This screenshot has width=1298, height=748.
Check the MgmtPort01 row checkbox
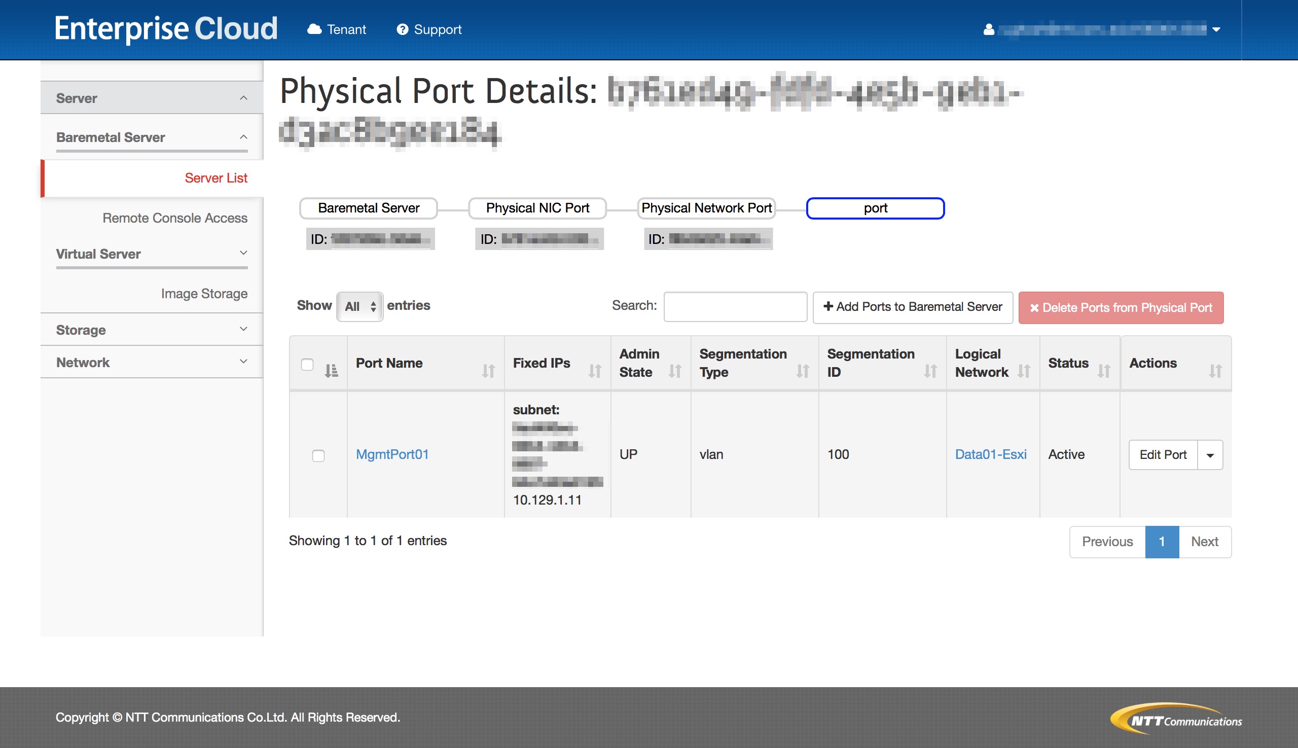[x=318, y=455]
